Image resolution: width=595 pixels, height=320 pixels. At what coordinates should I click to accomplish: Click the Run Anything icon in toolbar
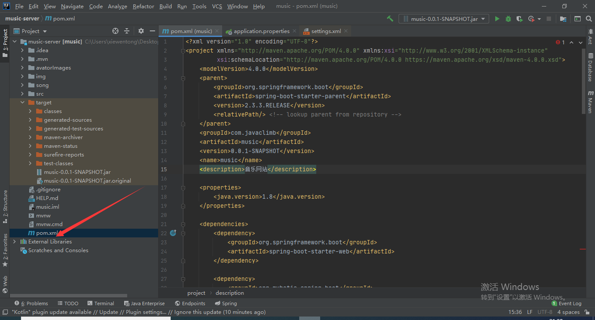coord(578,19)
